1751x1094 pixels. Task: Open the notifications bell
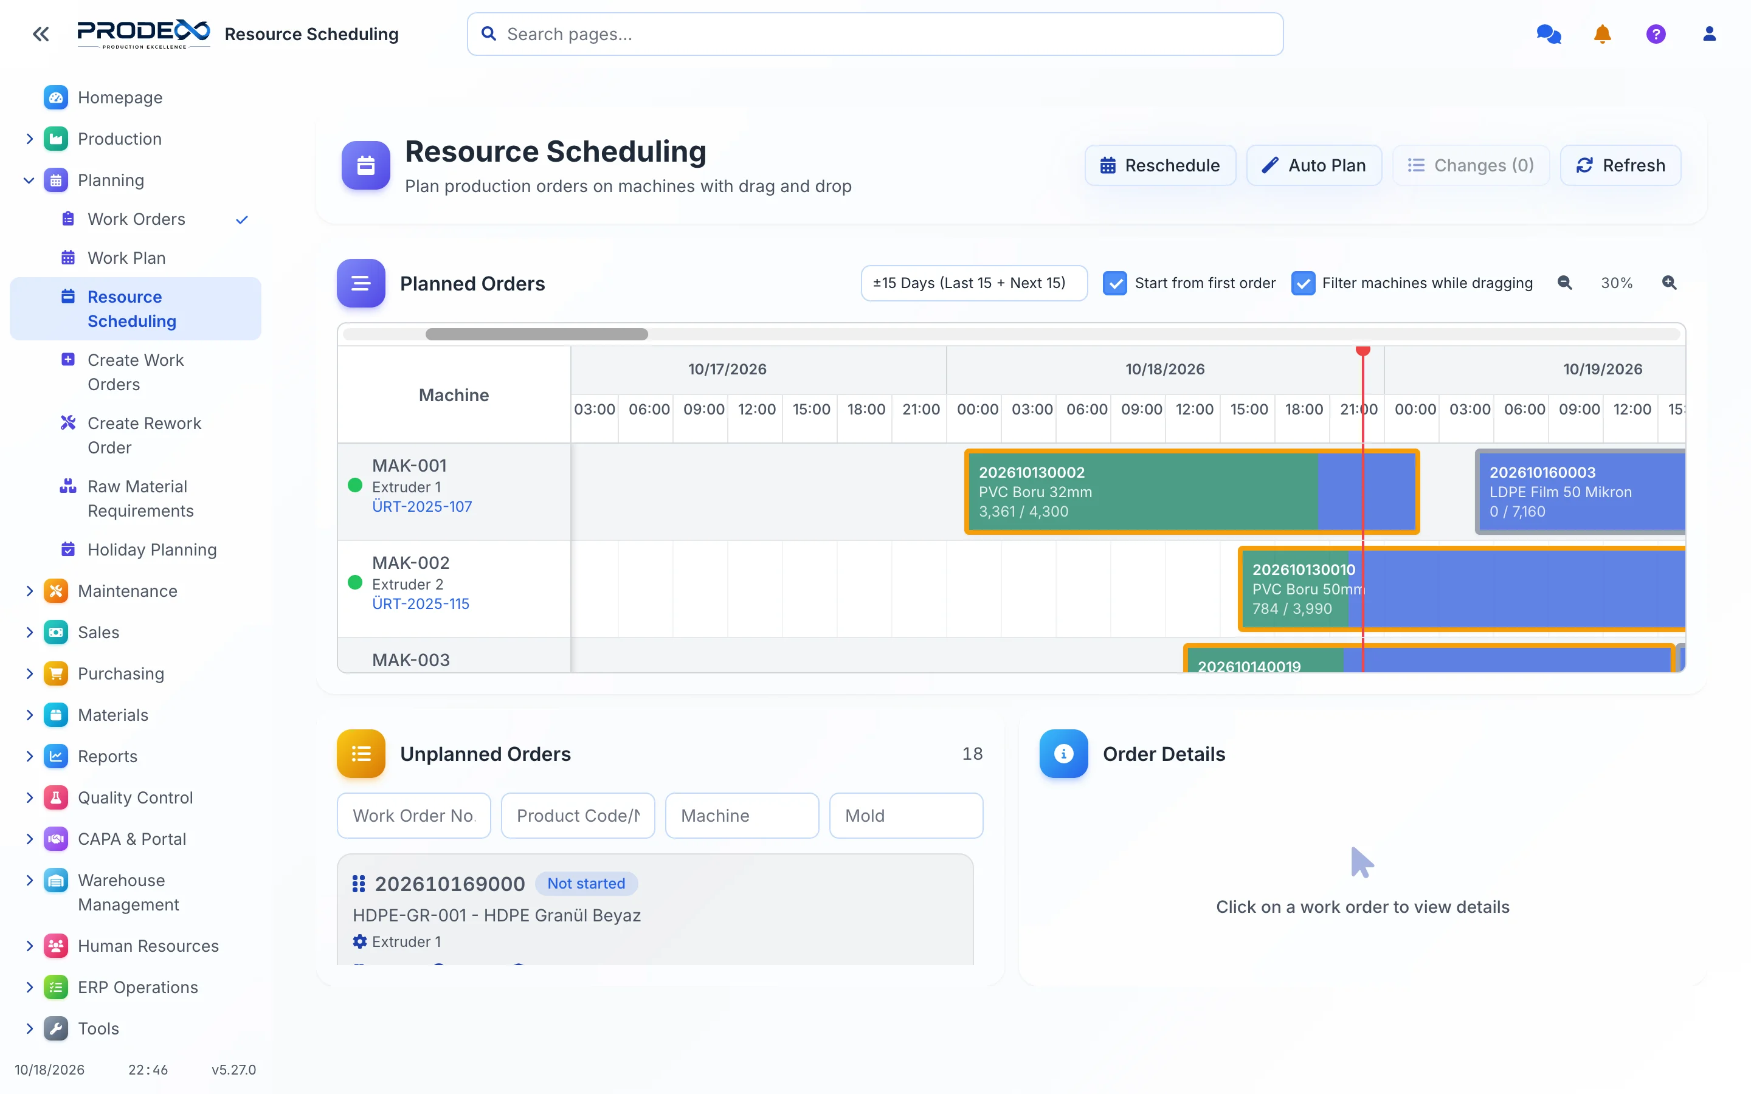[1602, 34]
